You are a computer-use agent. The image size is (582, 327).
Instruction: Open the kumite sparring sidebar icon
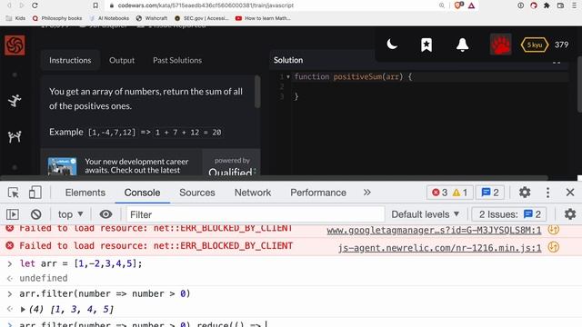tap(15, 137)
